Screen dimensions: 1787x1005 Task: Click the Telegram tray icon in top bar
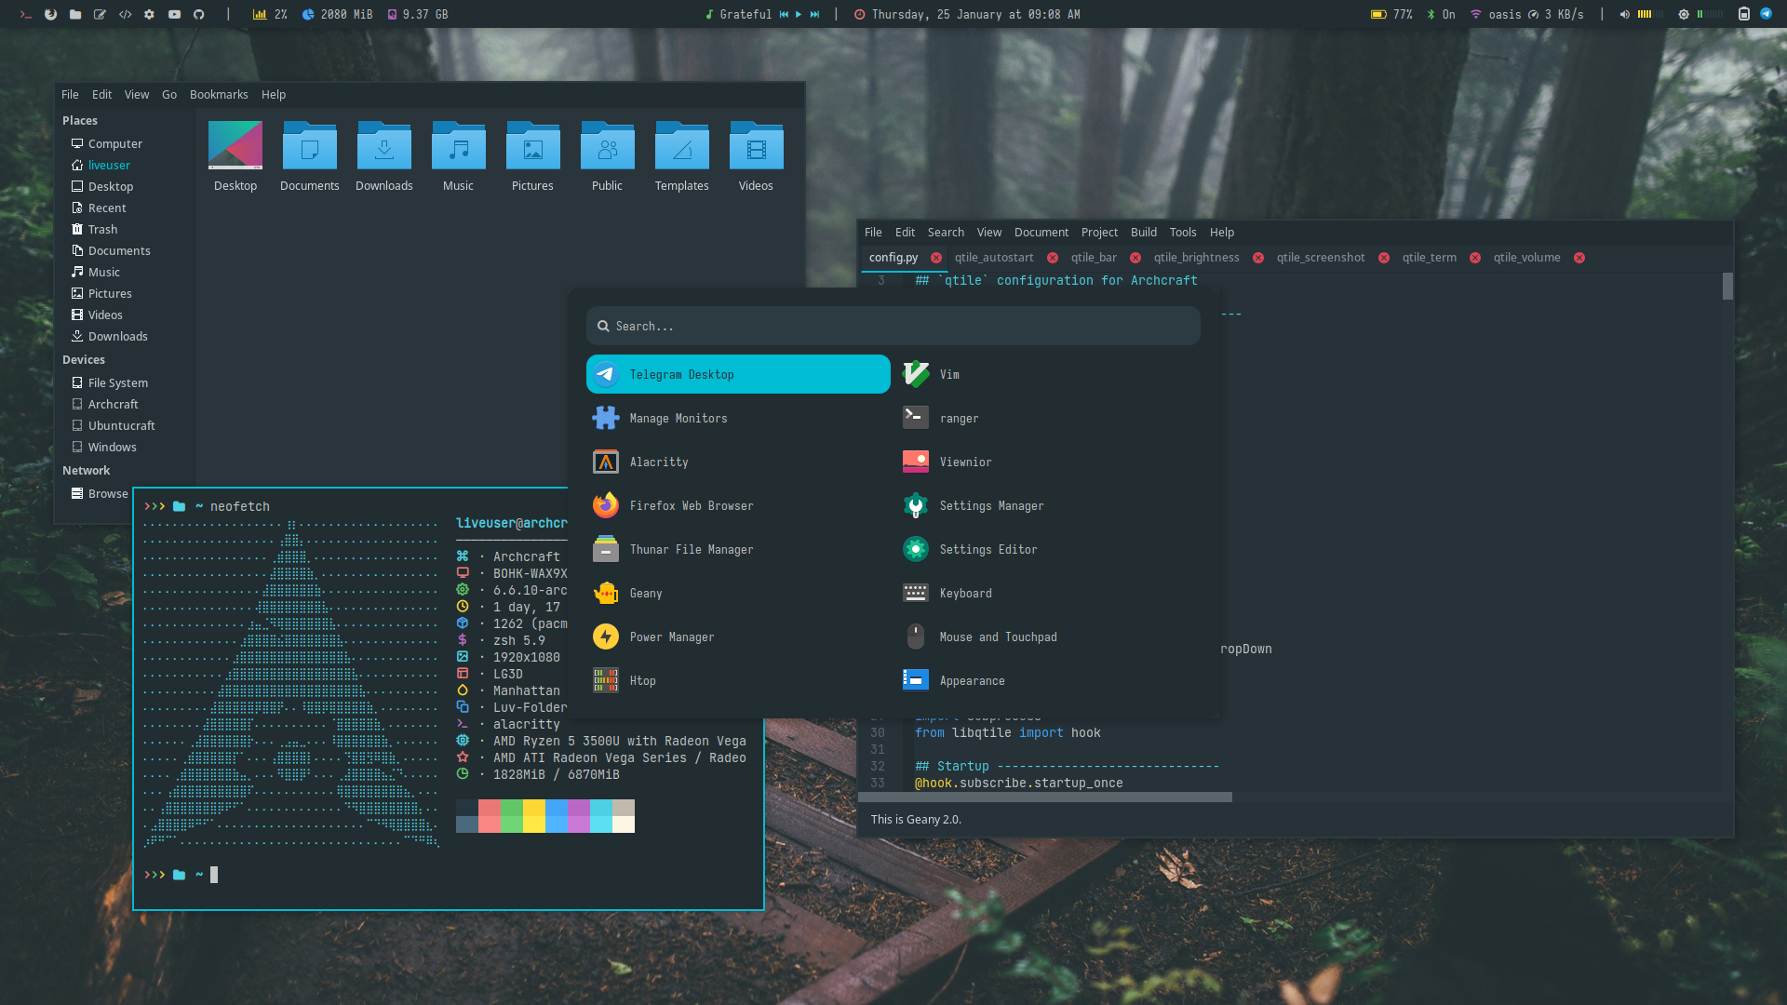click(x=1765, y=14)
